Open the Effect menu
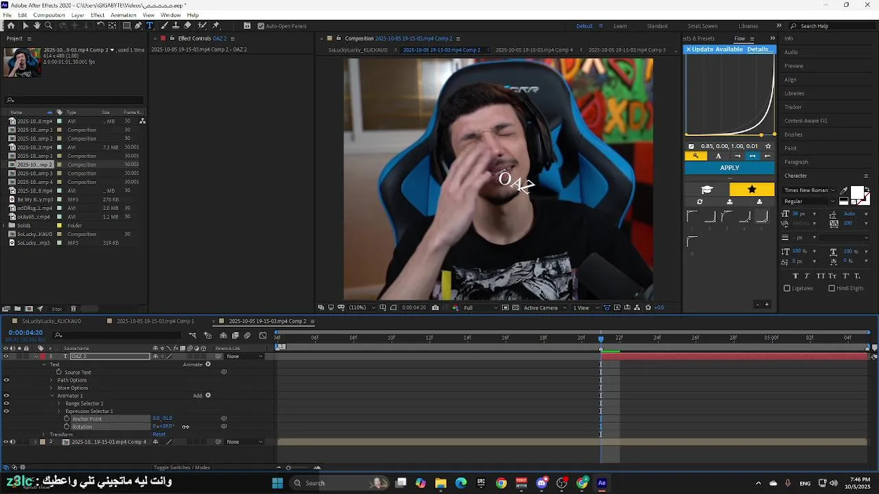 pos(98,15)
